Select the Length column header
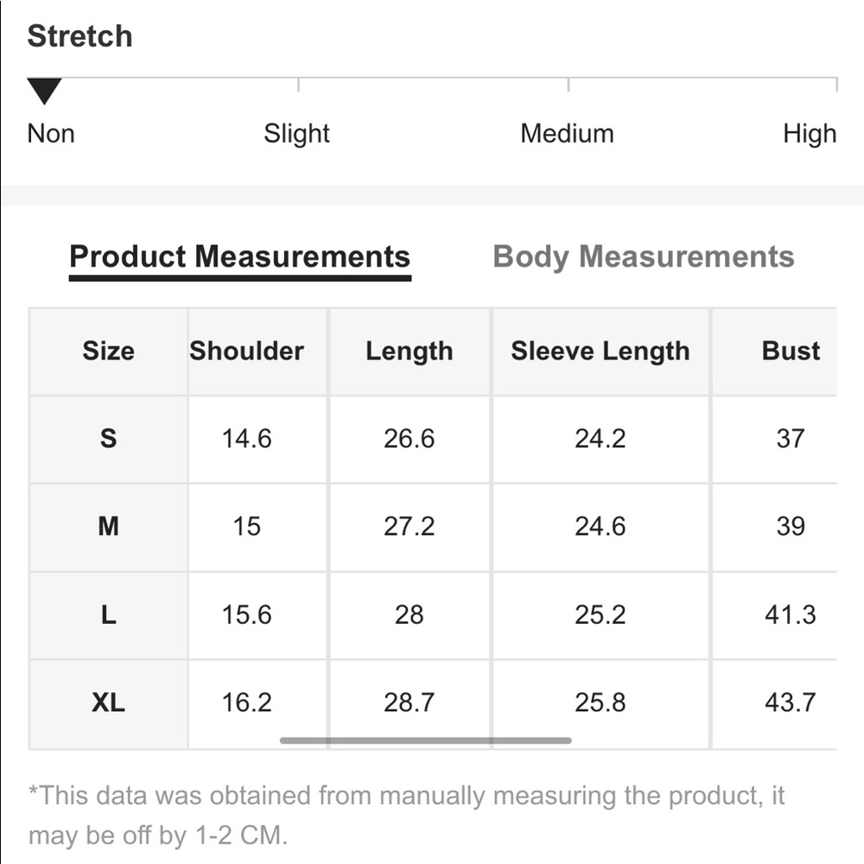Image resolution: width=864 pixels, height=864 pixels. [x=410, y=351]
